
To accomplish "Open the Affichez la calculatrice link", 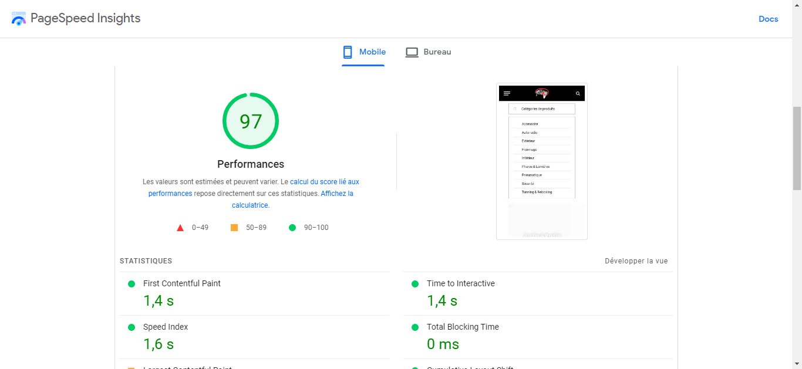I will [x=292, y=199].
